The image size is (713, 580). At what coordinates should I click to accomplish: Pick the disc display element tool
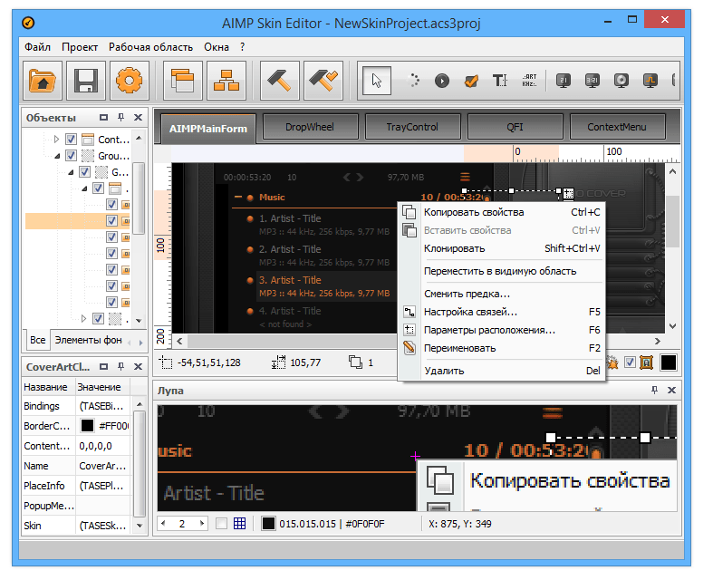pos(621,81)
